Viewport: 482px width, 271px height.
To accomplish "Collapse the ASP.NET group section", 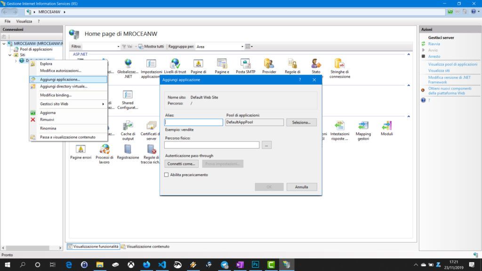I will pyautogui.click(x=409, y=54).
